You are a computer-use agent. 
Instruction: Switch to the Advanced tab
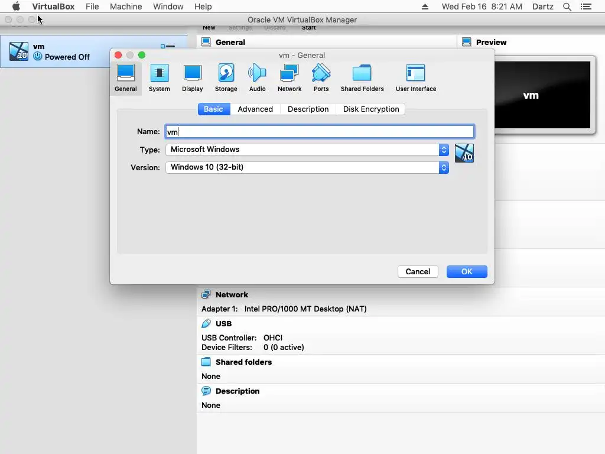[x=255, y=109]
